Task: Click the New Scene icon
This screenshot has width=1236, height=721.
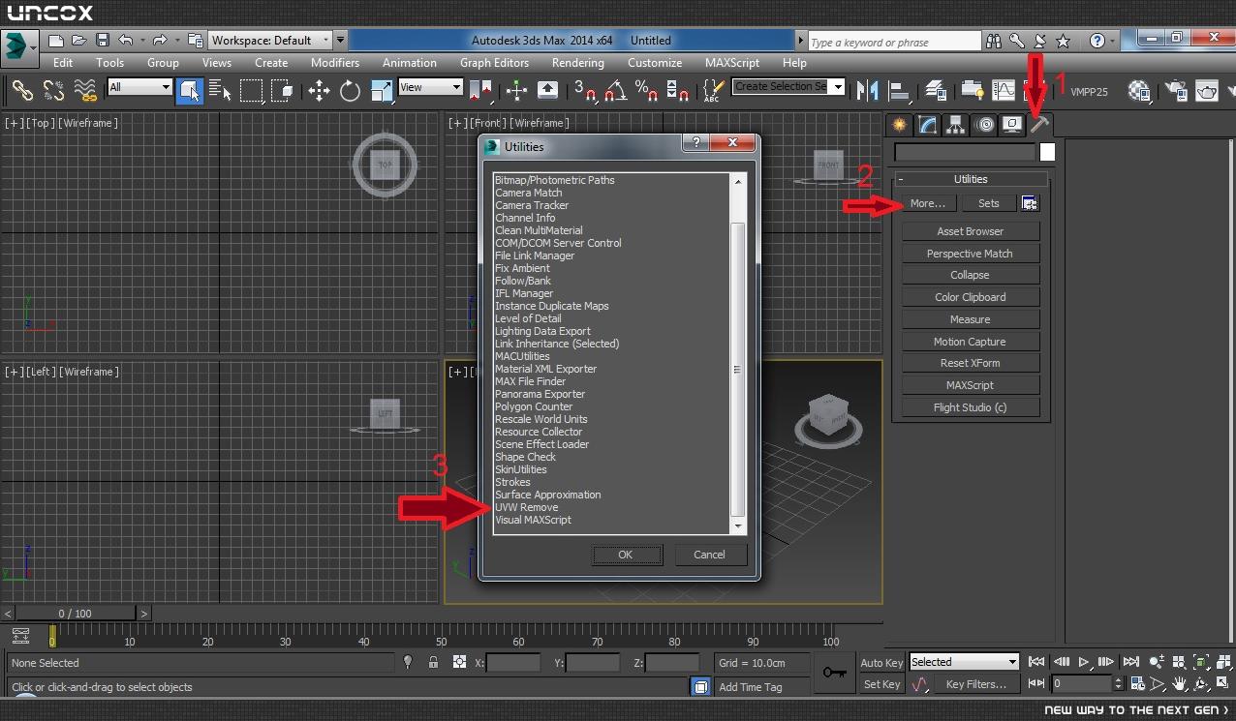Action: 56,41
